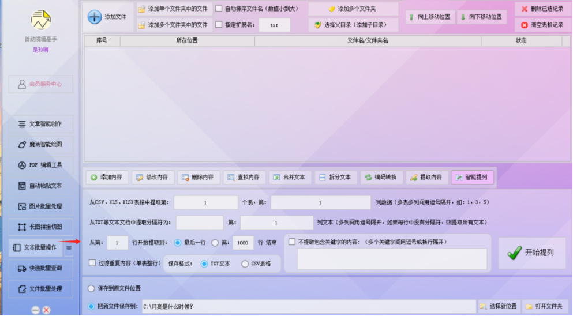Enable 自动排序文件名 checkbox

pyautogui.click(x=219, y=9)
